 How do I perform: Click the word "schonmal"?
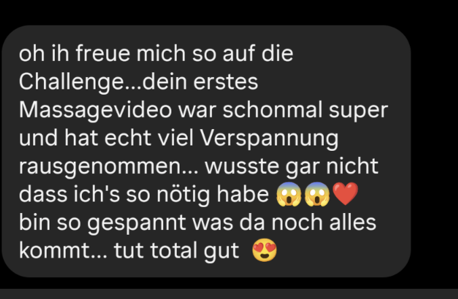(x=272, y=110)
